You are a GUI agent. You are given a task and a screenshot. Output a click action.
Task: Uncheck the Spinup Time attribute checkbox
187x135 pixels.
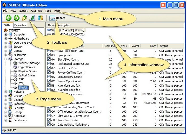pos(49,55)
